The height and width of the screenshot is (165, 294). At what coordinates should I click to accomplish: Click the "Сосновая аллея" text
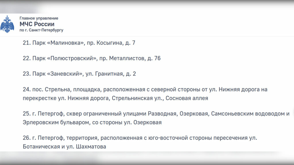point(190,98)
